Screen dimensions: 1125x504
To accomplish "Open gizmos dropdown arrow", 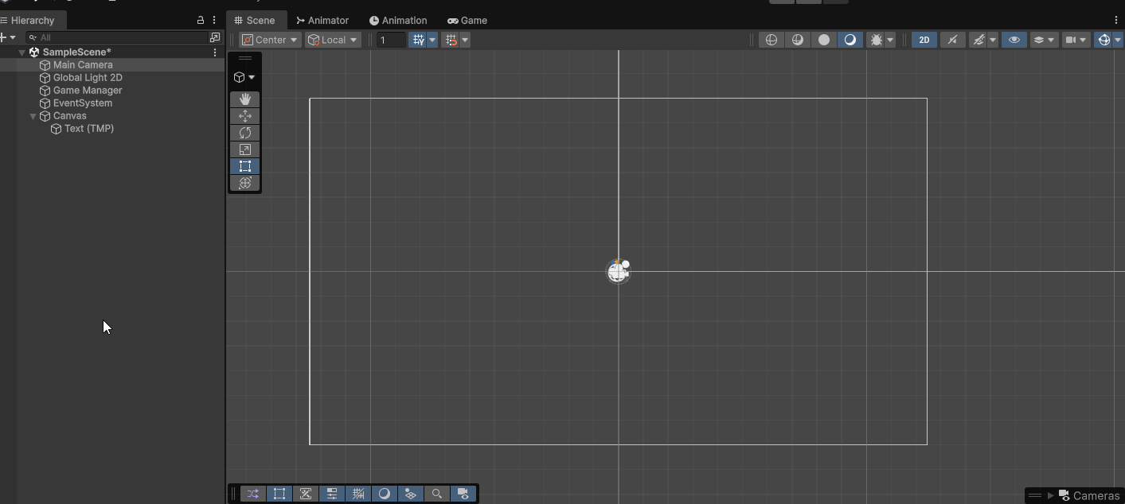I will [x=1118, y=40].
